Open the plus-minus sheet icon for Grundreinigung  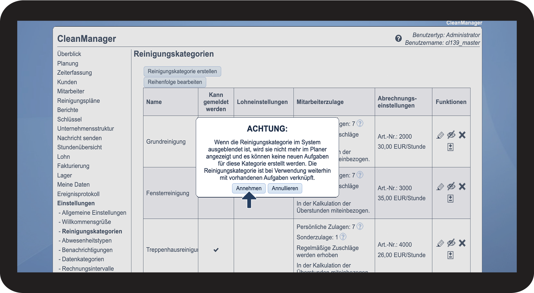tap(450, 147)
